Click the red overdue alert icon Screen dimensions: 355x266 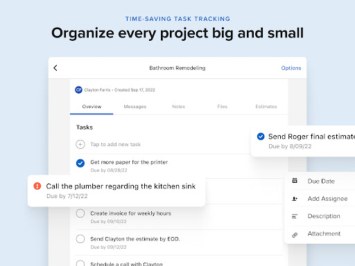pos(37,186)
